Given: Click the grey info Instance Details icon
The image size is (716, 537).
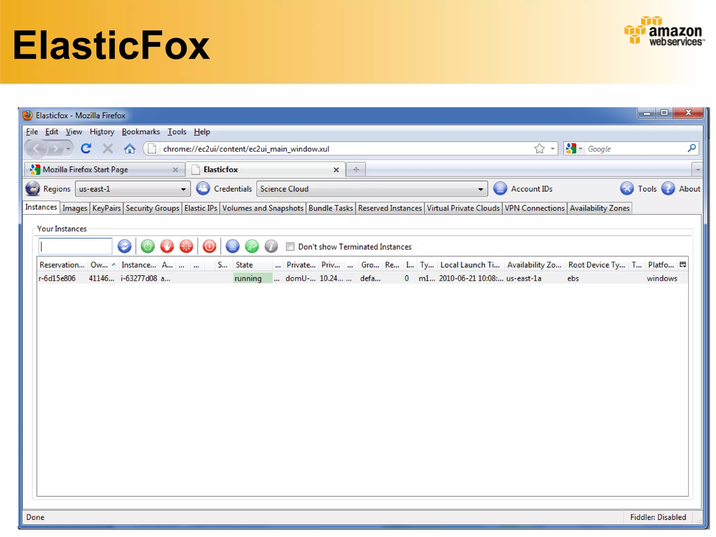Looking at the screenshot, I should (x=271, y=246).
